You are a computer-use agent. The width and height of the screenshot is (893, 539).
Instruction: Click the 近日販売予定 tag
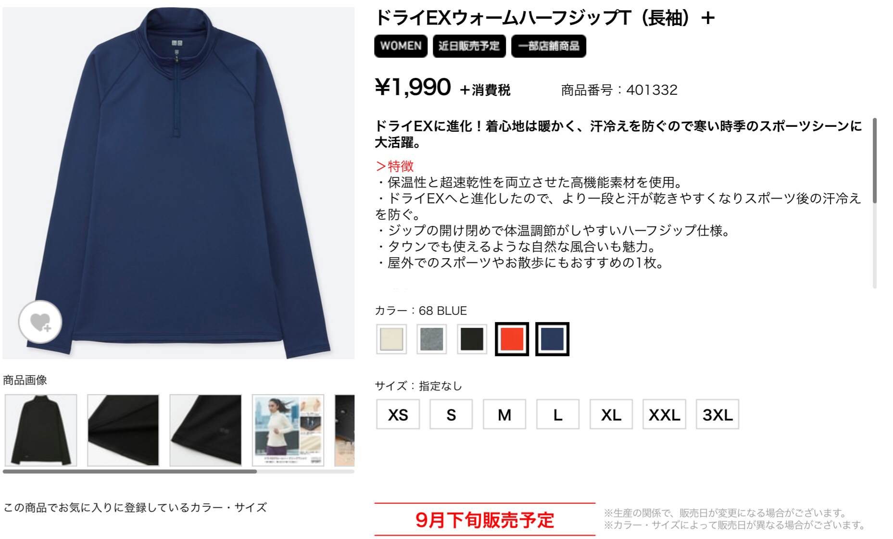(469, 46)
